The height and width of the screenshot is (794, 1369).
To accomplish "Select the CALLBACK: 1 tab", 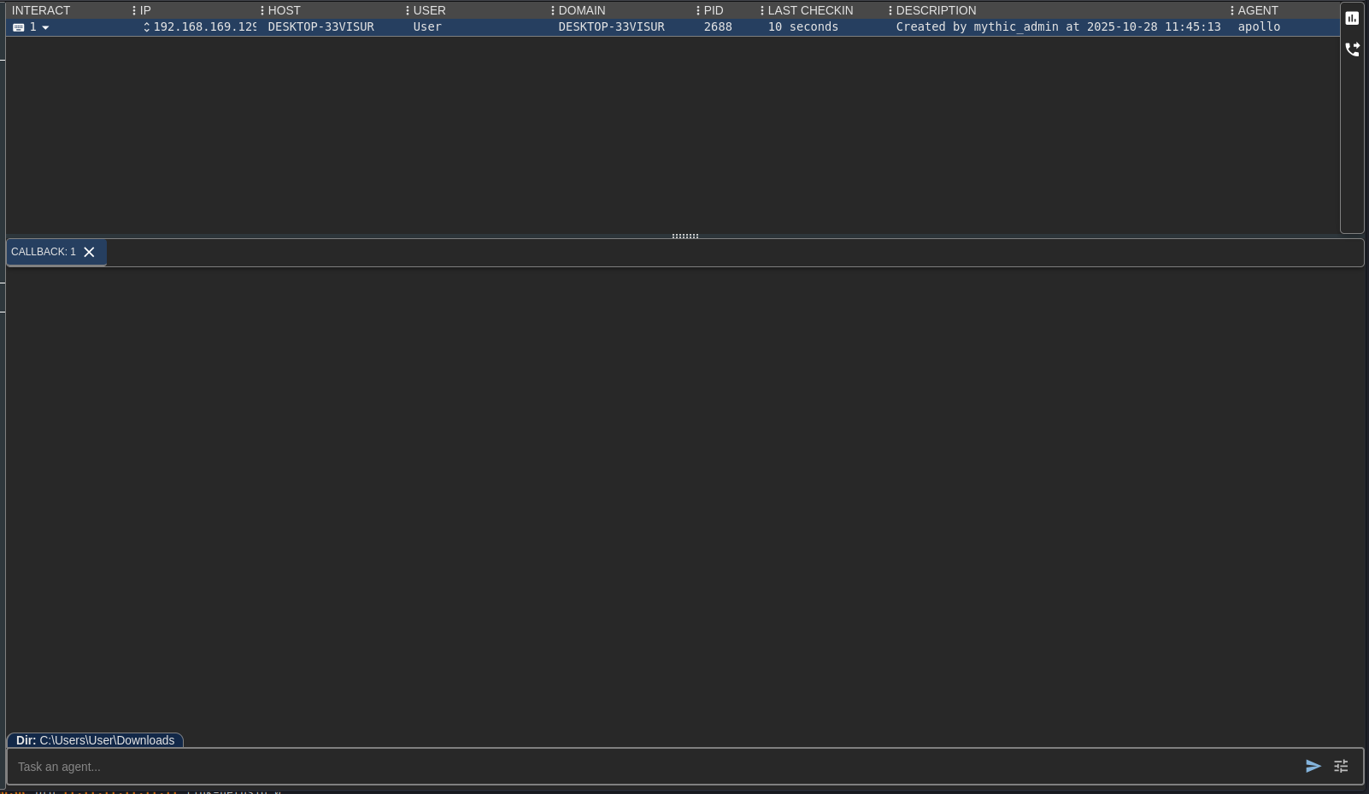I will pos(44,252).
